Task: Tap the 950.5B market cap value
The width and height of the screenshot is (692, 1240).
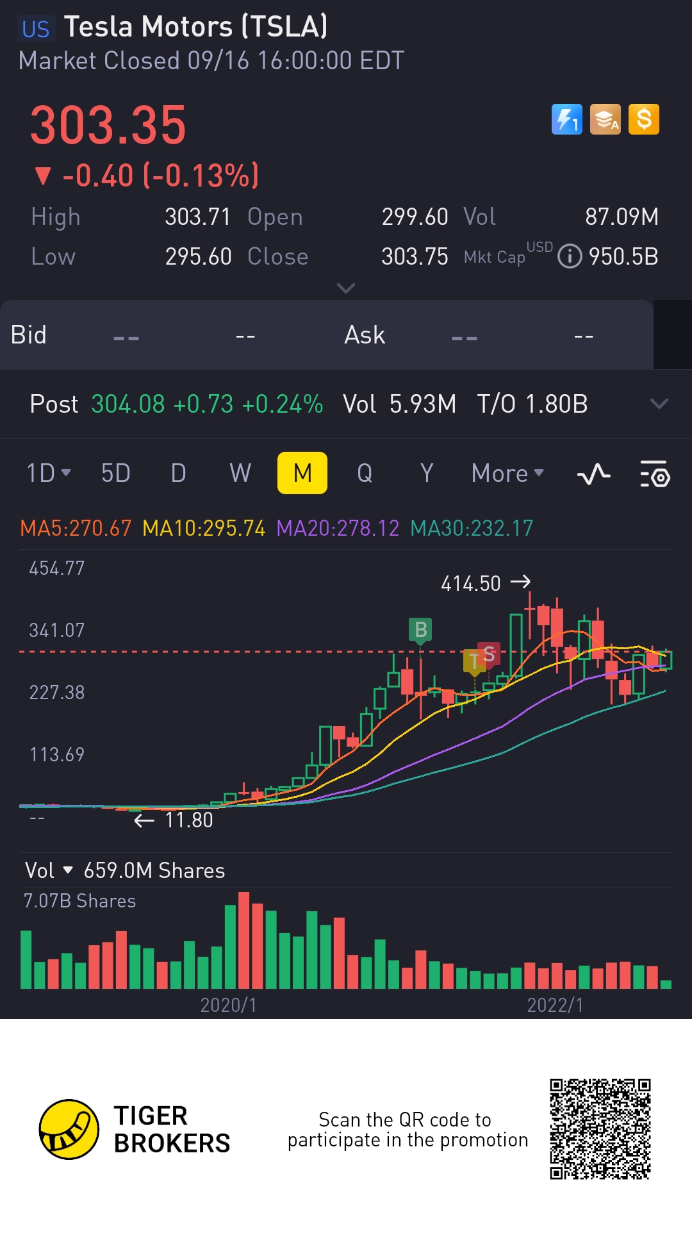Action: coord(623,256)
